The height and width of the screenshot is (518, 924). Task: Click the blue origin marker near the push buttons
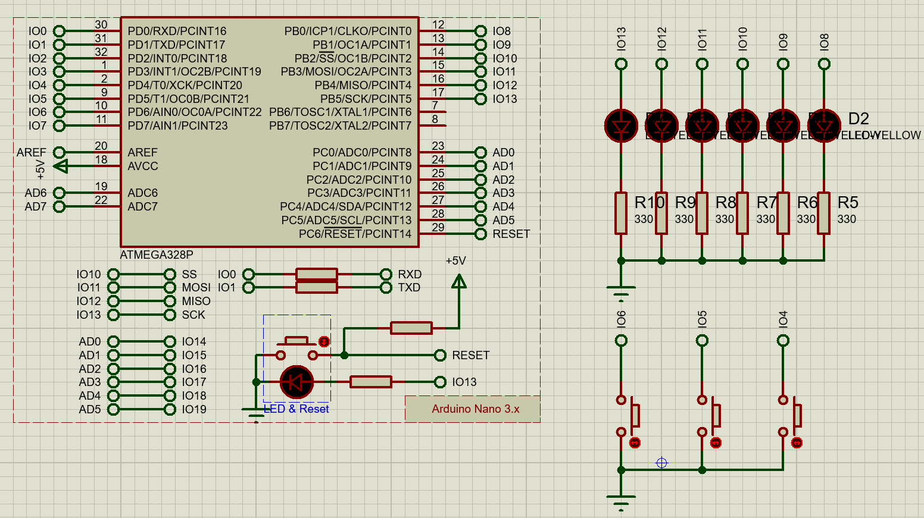tap(661, 463)
